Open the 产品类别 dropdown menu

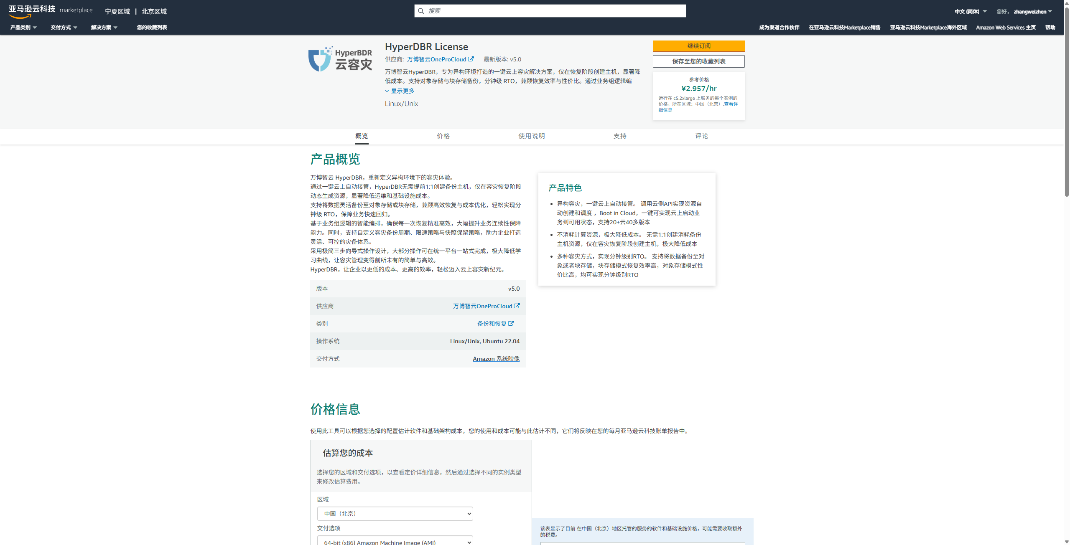(23, 28)
